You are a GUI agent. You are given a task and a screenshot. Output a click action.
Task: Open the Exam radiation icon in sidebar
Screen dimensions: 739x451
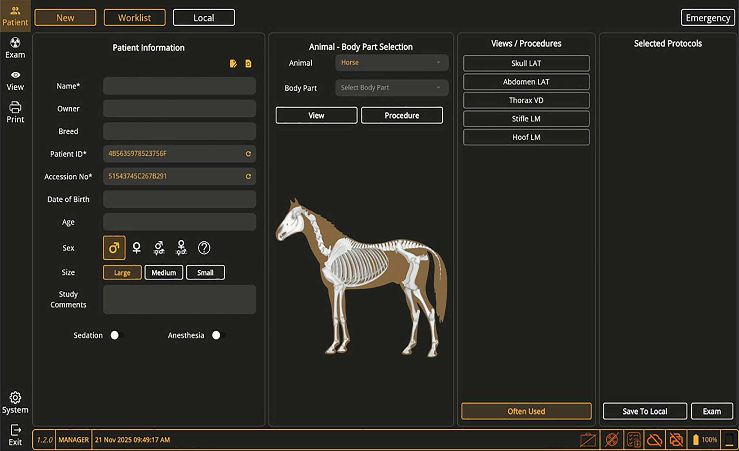pos(15,43)
